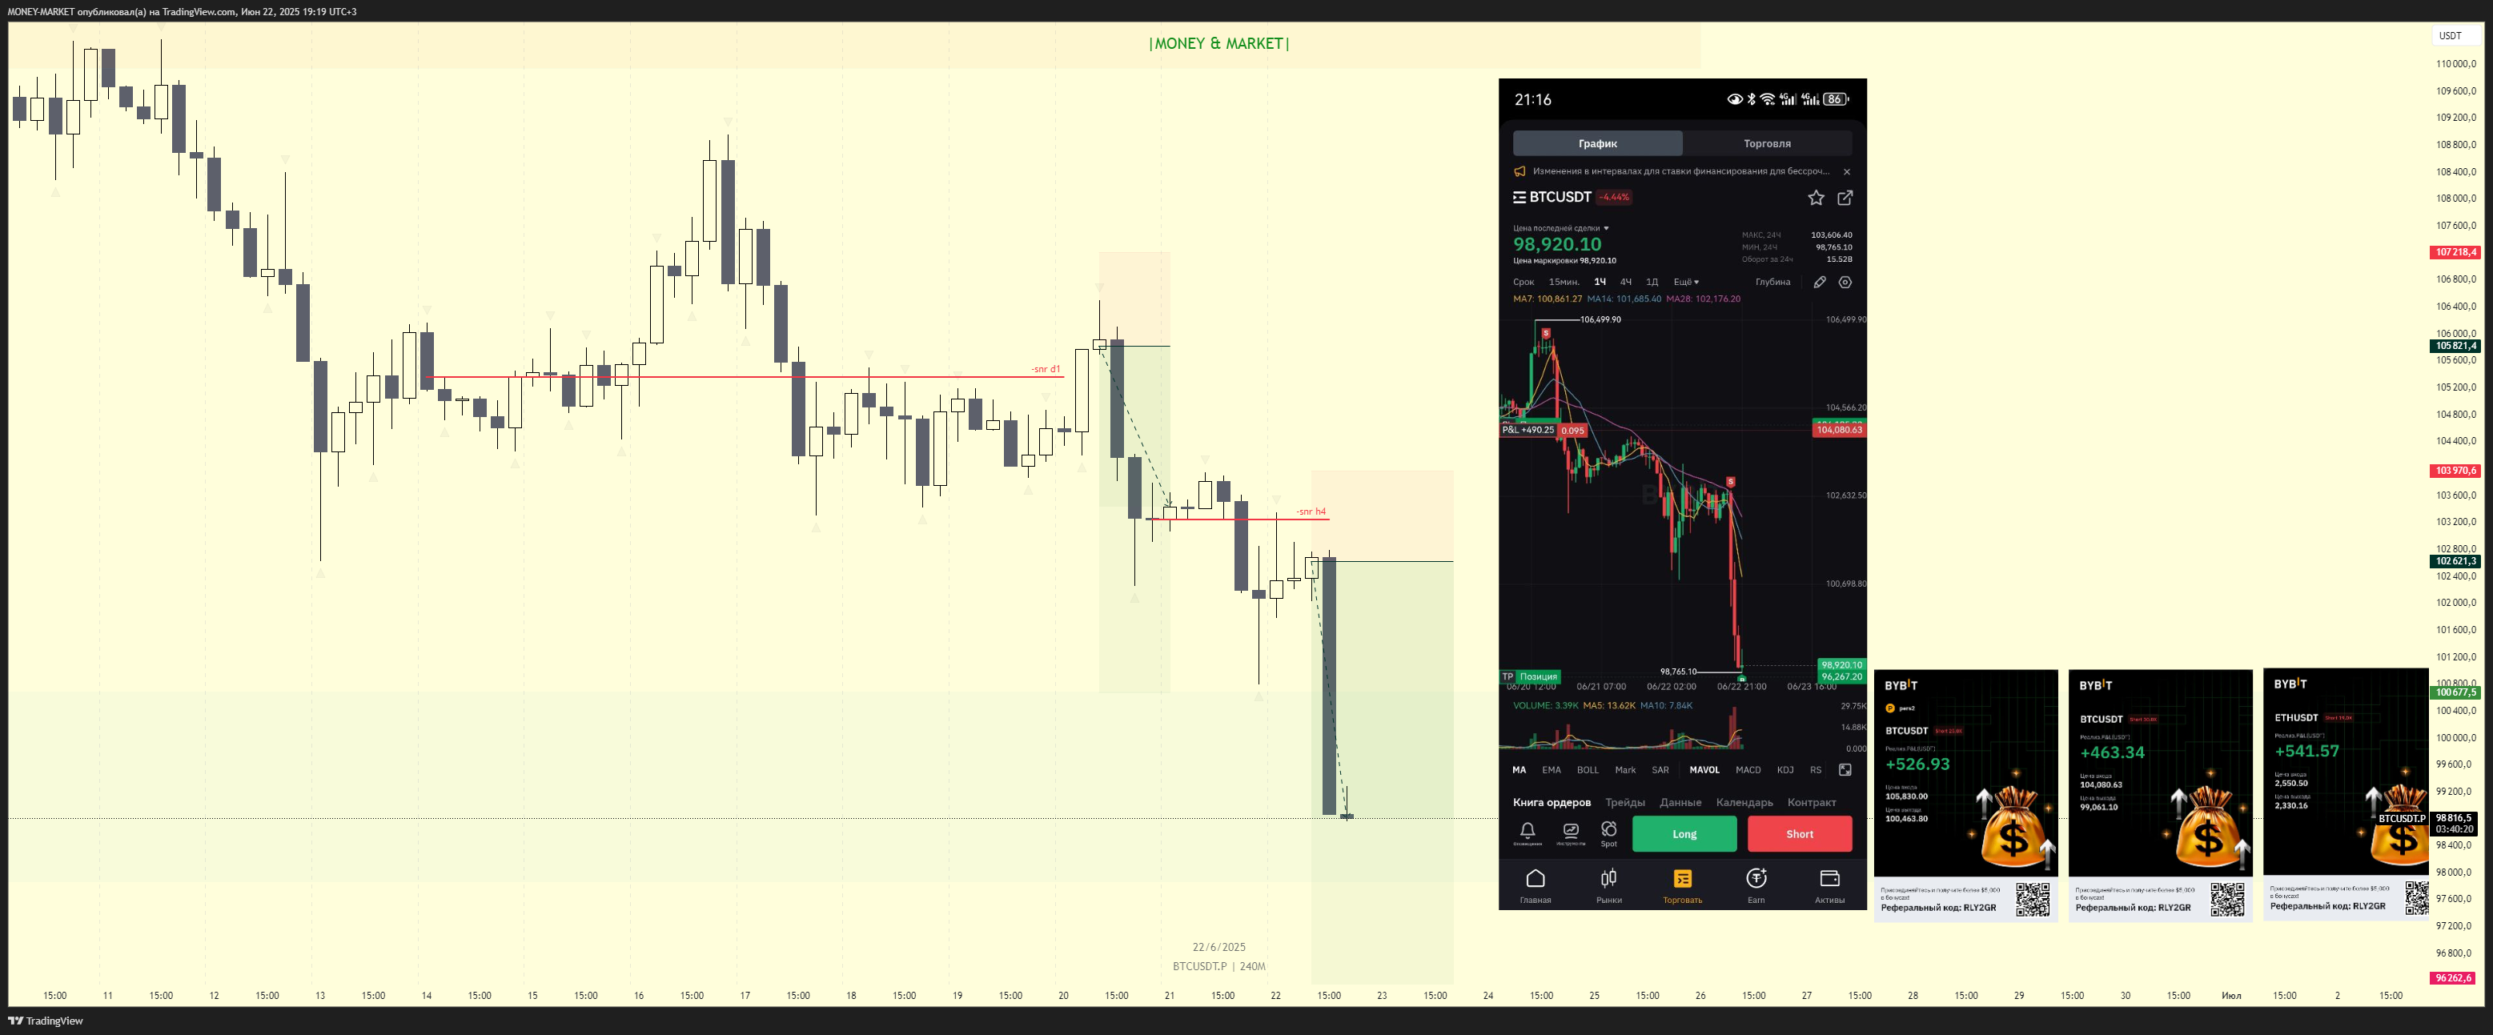2493x1035 pixels.
Task: Click the BTCUSDT.P | 240M chart caption
Action: pos(1218,966)
